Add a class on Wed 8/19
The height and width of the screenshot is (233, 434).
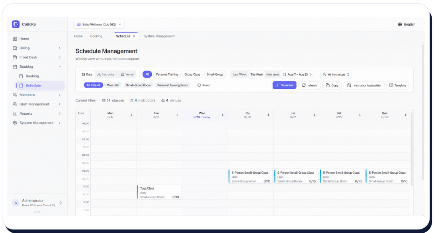click(x=223, y=115)
